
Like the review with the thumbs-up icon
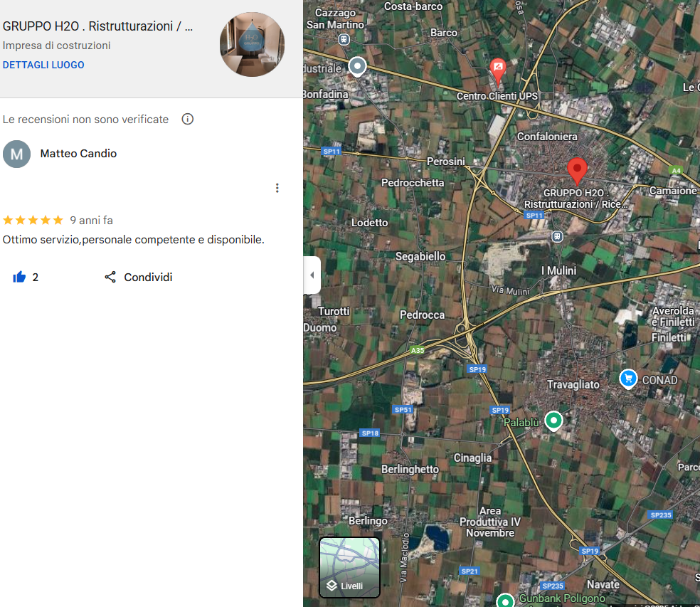(x=19, y=278)
